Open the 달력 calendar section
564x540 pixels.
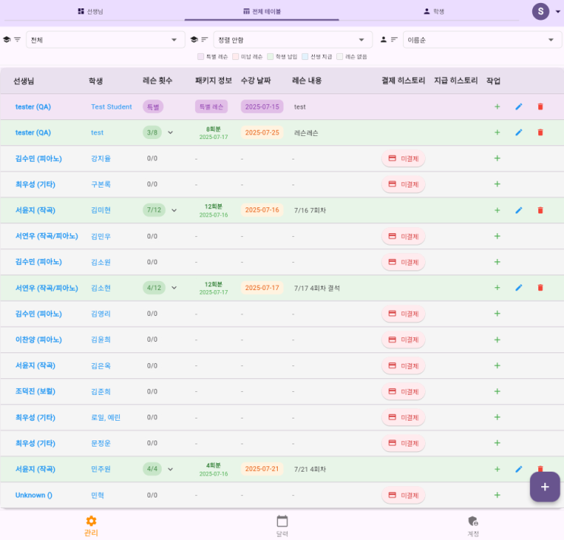pyautogui.click(x=282, y=526)
